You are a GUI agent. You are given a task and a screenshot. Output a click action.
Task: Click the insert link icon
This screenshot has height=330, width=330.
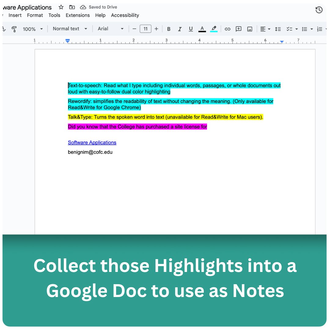tap(228, 29)
